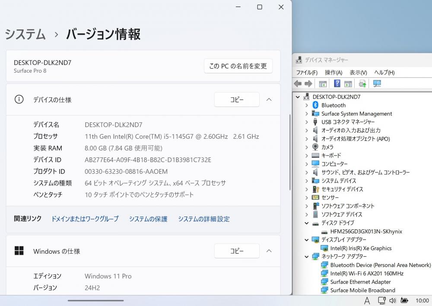Click the product ID 00330-63230-08816-AAOEM

point(126,172)
